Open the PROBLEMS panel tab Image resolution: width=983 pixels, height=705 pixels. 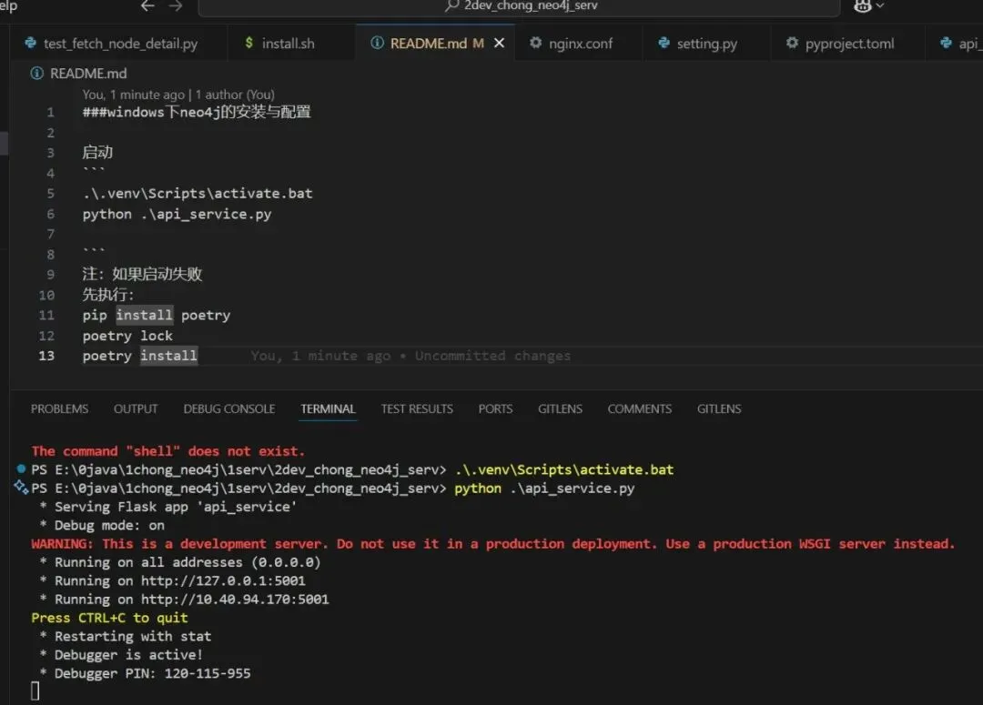59,408
